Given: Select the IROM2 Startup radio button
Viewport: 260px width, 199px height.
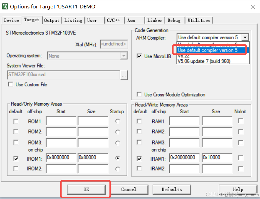Looking at the screenshot, I should [117, 169].
